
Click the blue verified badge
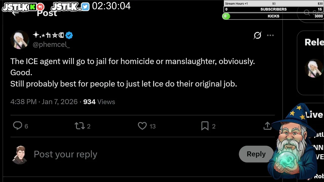point(69,35)
